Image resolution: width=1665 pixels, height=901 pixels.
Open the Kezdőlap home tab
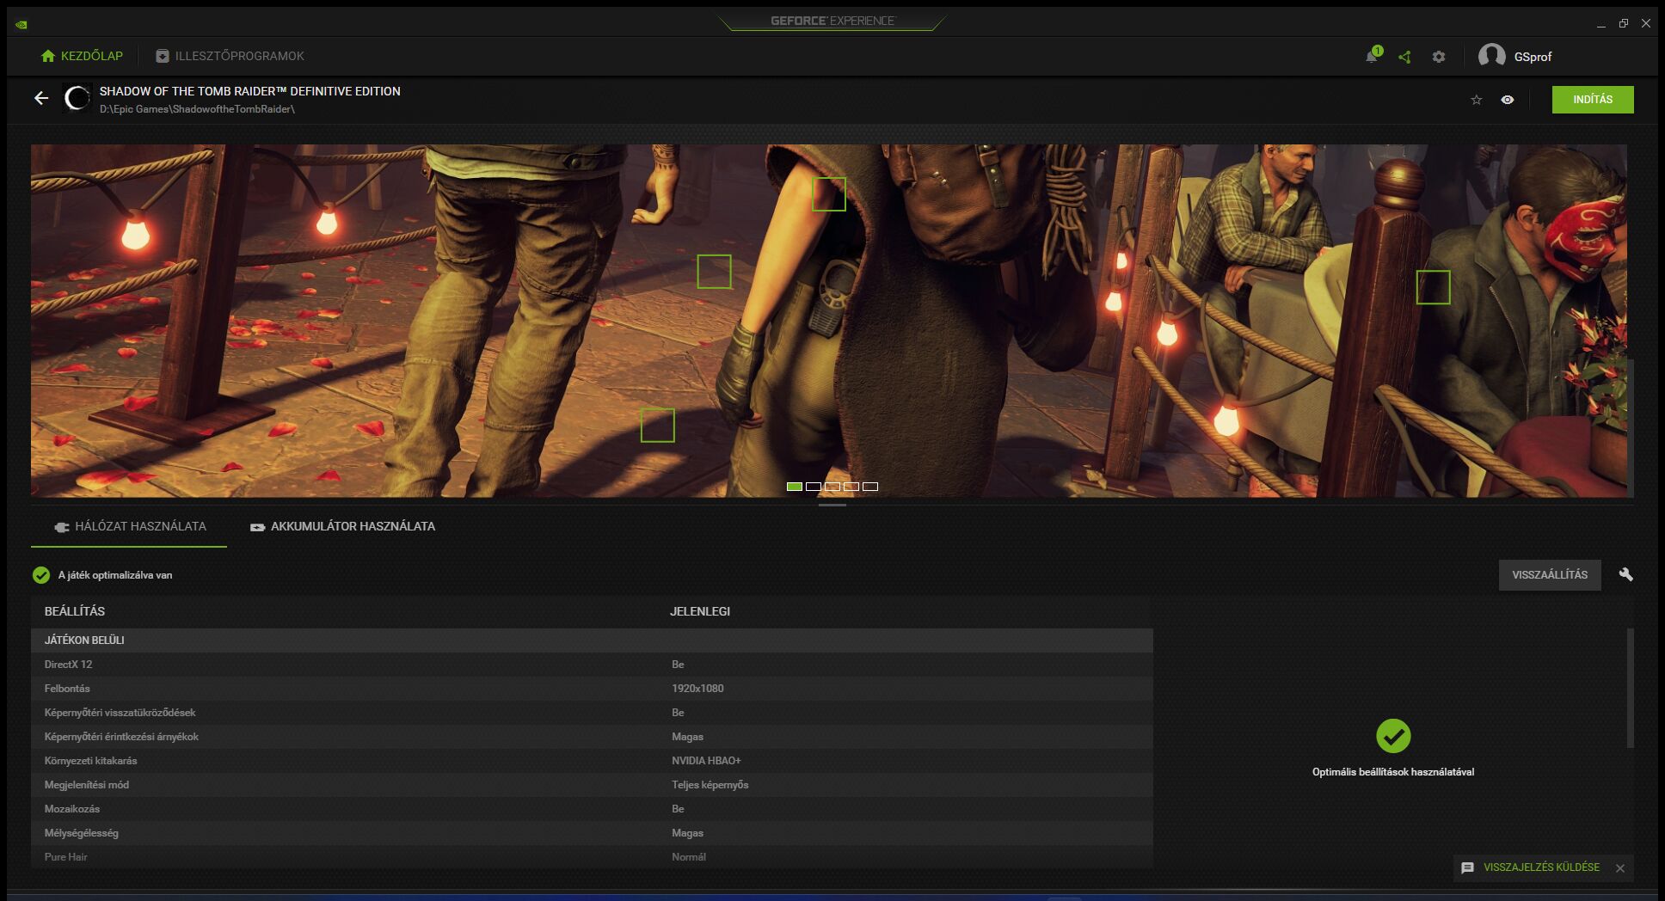tap(82, 56)
